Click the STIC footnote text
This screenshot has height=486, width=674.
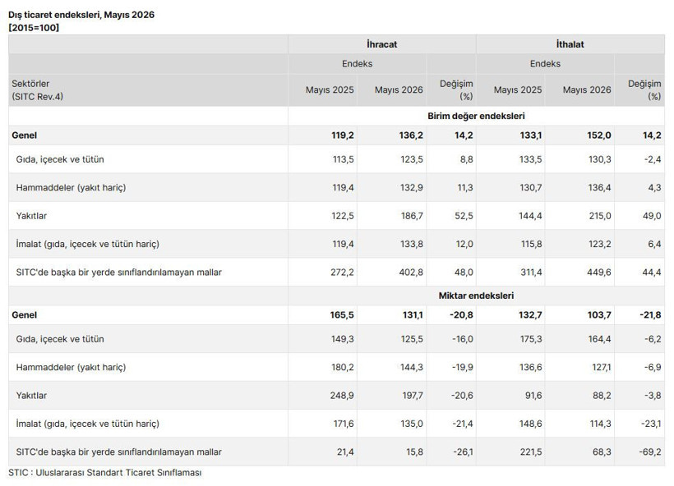(105, 473)
